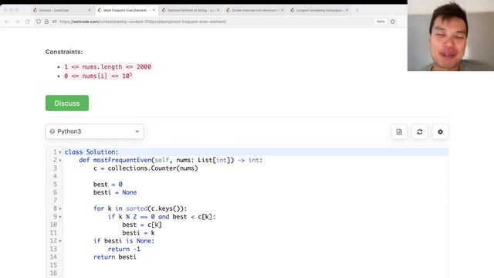
Task: Fold the if besti is None block on line 12
Action: (x=60, y=241)
